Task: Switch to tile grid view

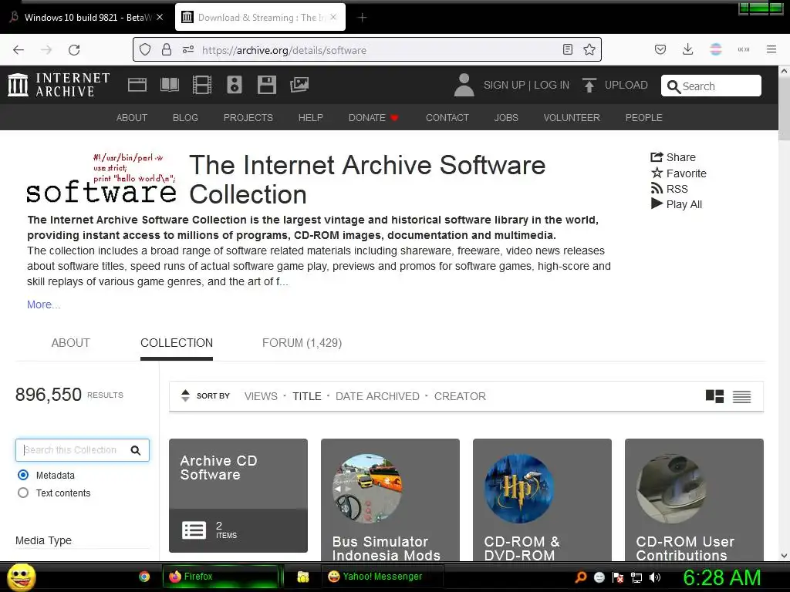Action: coord(714,397)
